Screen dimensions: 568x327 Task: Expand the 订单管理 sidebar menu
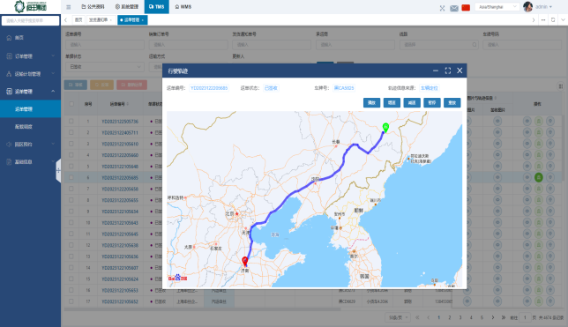pyautogui.click(x=30, y=56)
